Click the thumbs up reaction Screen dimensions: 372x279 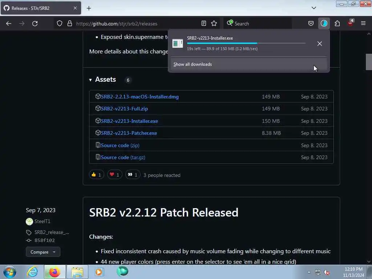pos(96,175)
